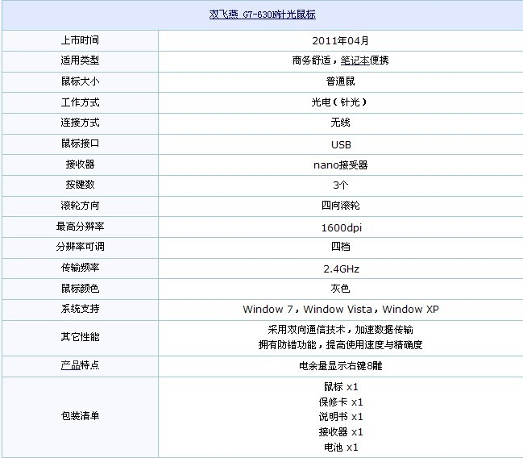This screenshot has width=523, height=458.
Task: Select the 保修卡 x1 package item
Action: (x=341, y=402)
